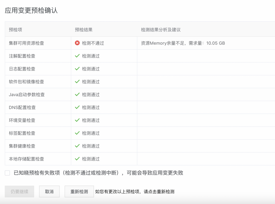Click the green checkmark for DNS配置检查
The image size is (275, 204).
tap(77, 107)
